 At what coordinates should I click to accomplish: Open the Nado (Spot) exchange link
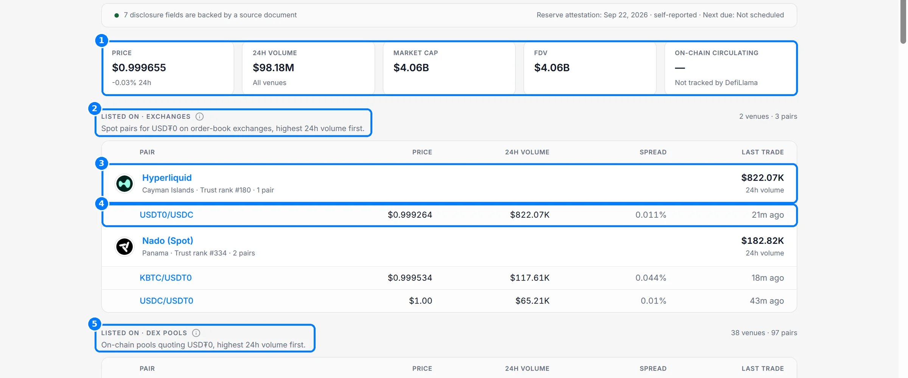tap(168, 241)
